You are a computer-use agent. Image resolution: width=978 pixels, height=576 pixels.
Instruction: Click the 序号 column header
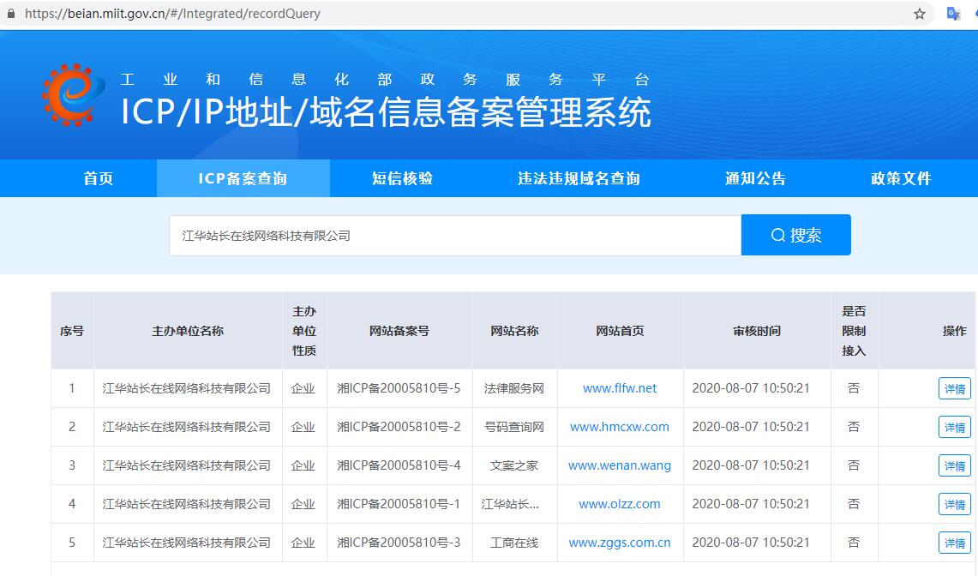72,331
